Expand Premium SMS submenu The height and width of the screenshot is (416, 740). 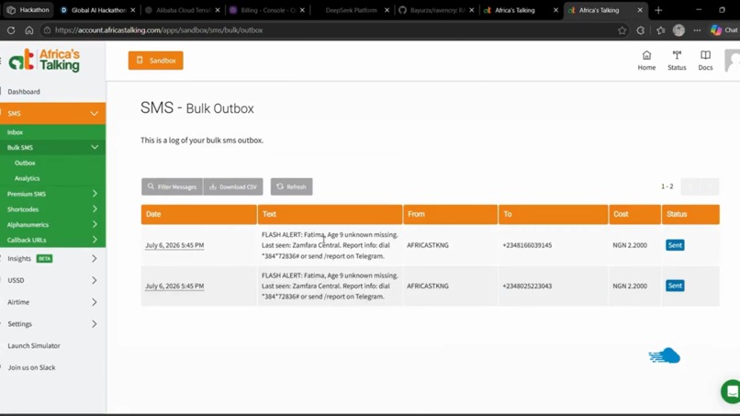(x=95, y=194)
